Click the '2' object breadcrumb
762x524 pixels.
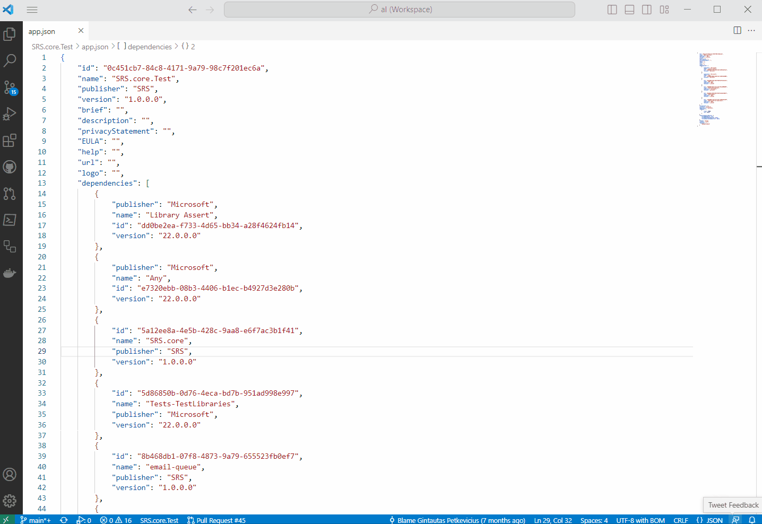click(188, 47)
